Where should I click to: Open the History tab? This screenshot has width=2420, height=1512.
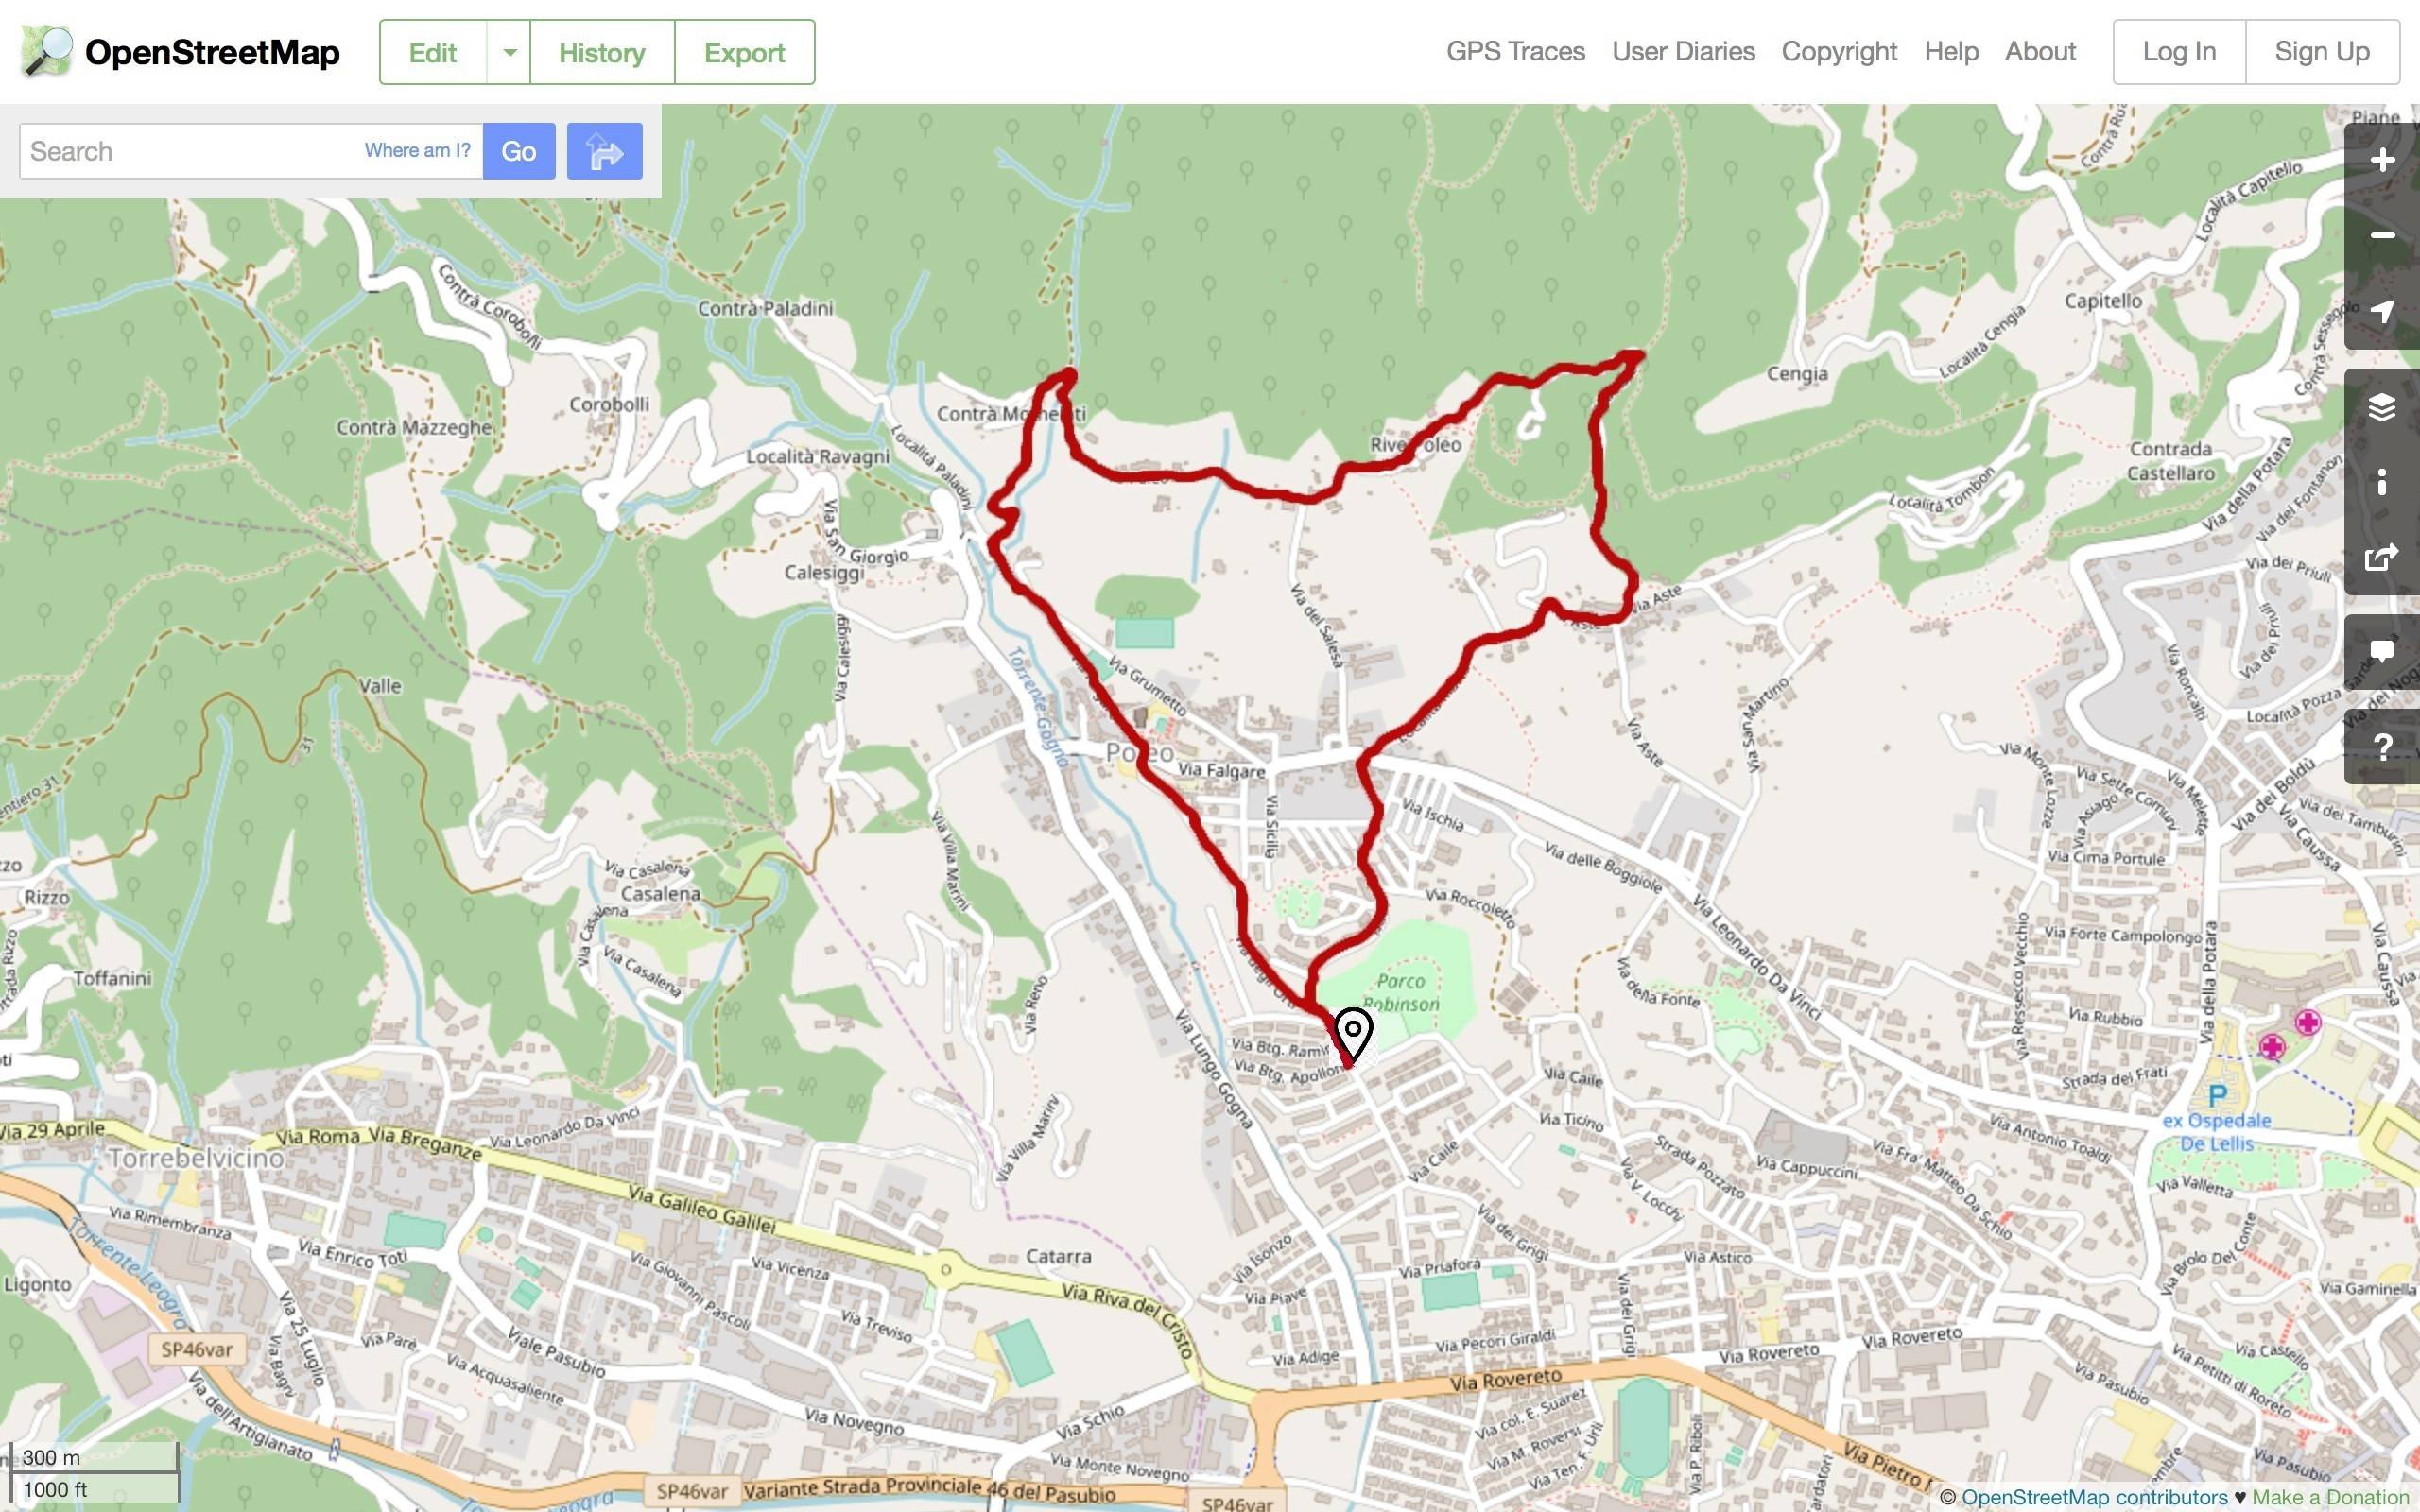(x=602, y=52)
